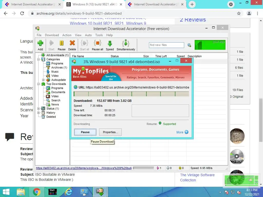263x197 pixels.
Task: Click the Properties... button
Action: 110,132
